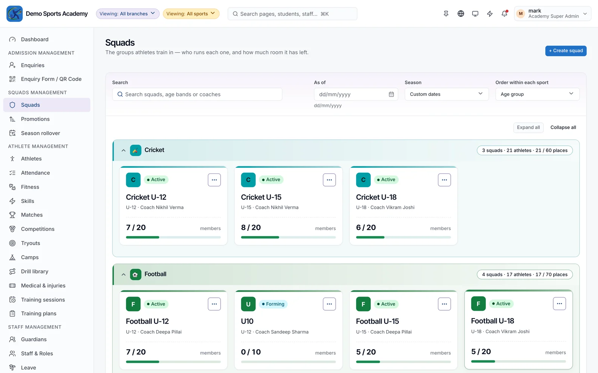
Task: Open the Season Custom dates dropdown
Action: click(x=447, y=94)
